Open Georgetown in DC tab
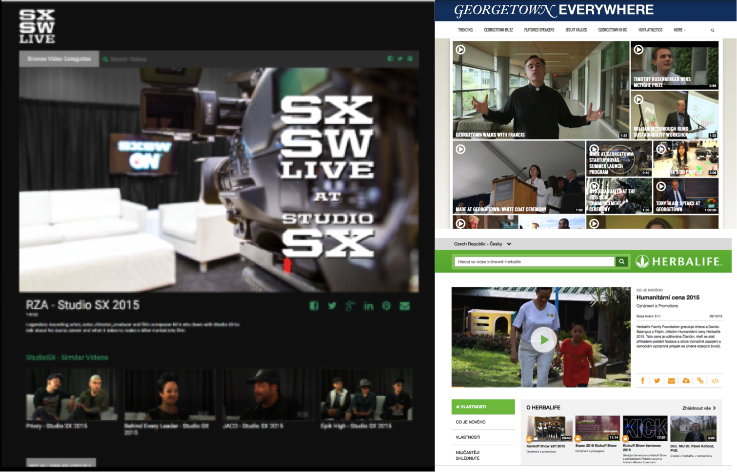Viewport: 737px width, 472px height. pyautogui.click(x=613, y=30)
